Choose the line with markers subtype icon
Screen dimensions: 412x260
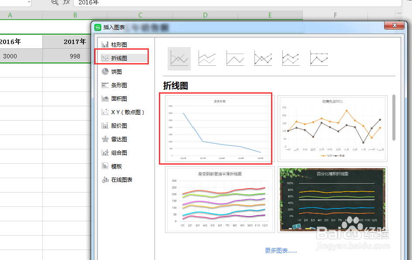point(263,58)
